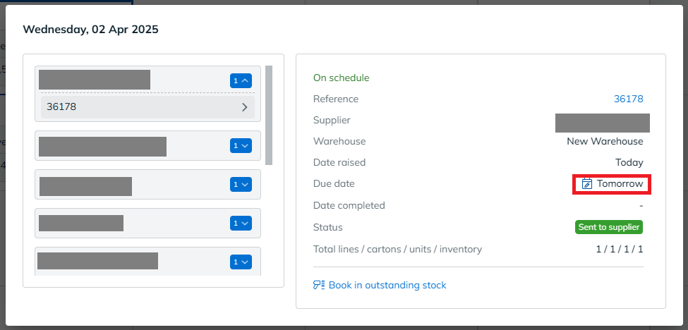
Task: Collapse the first supplier group via its count badge
Action: 241,80
